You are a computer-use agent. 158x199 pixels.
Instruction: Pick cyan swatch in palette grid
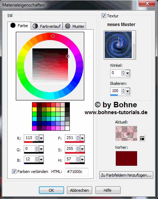[x=35, y=119]
